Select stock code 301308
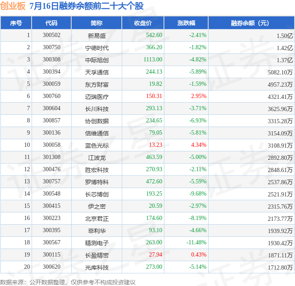 51,157
